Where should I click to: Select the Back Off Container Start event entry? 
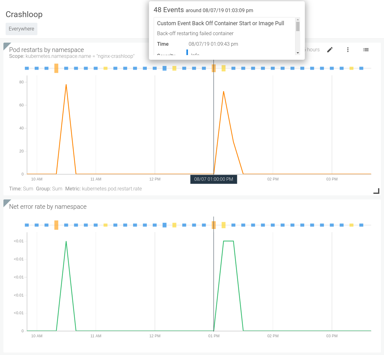click(x=221, y=23)
